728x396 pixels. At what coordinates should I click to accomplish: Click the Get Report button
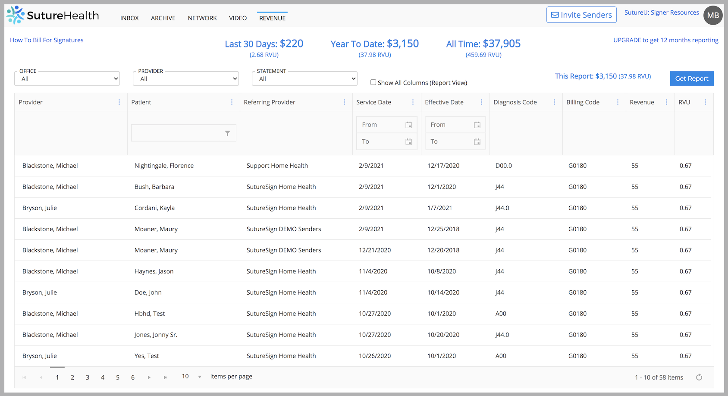click(x=692, y=79)
